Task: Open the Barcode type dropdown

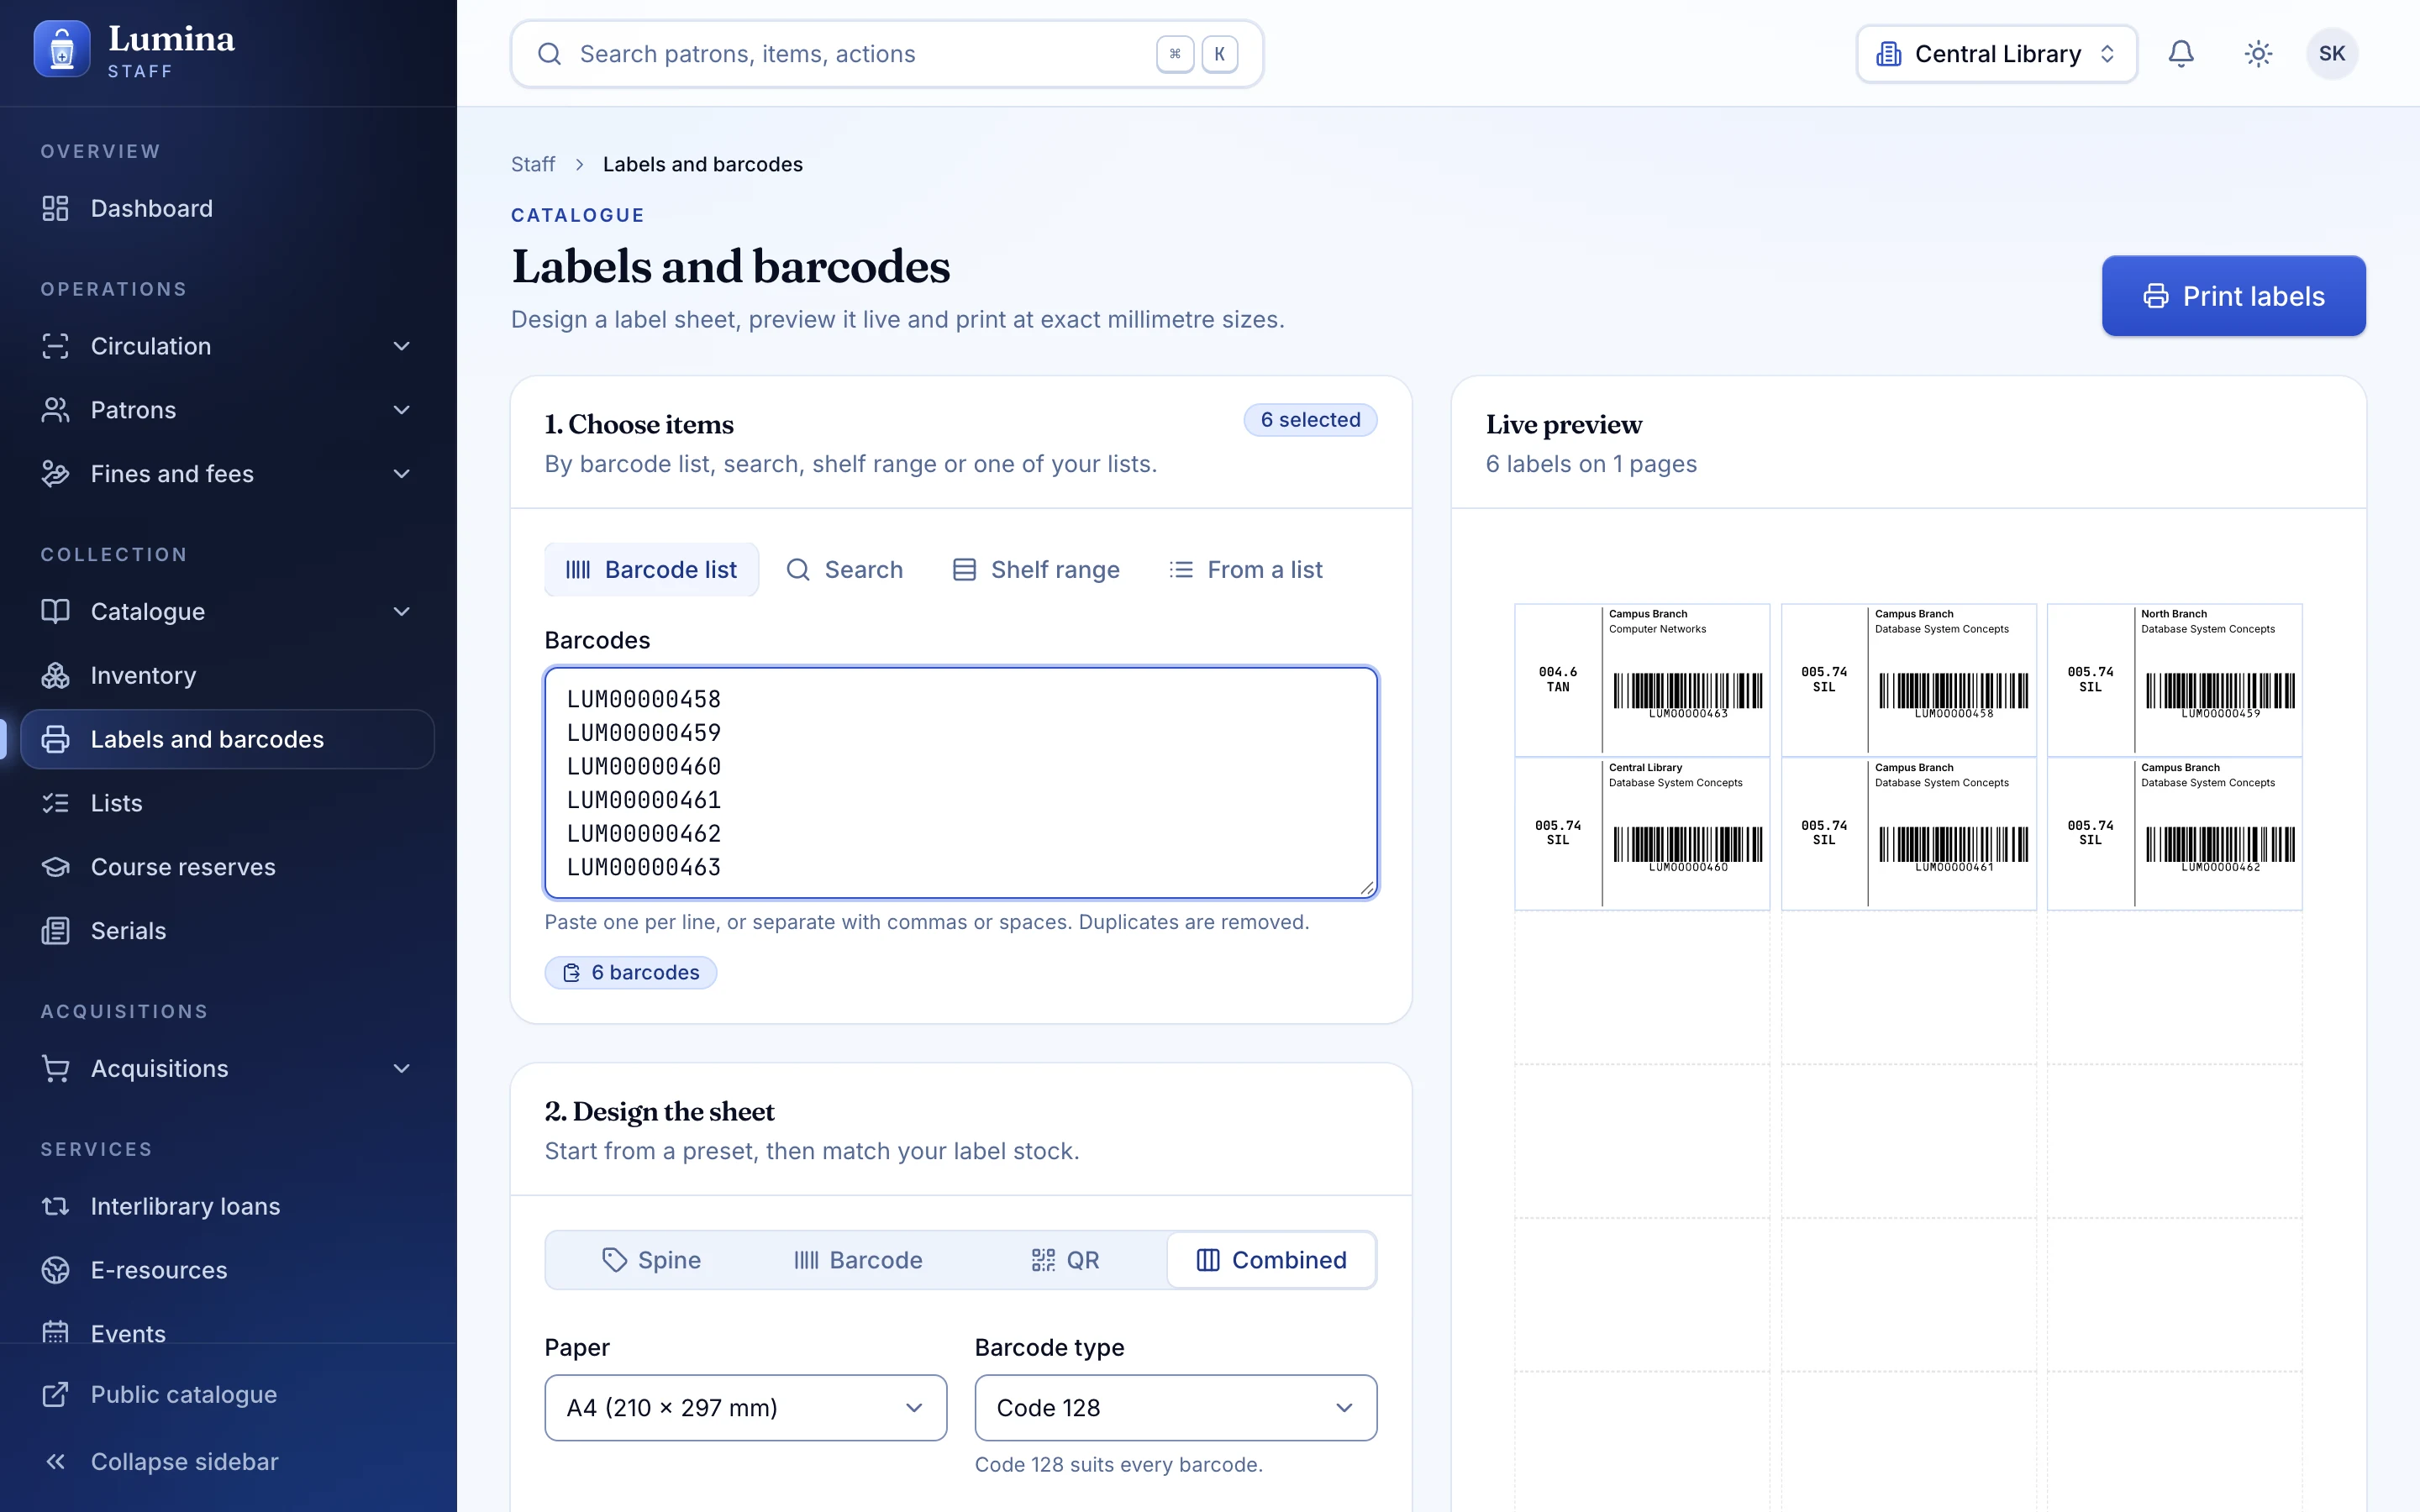Action: point(1175,1407)
